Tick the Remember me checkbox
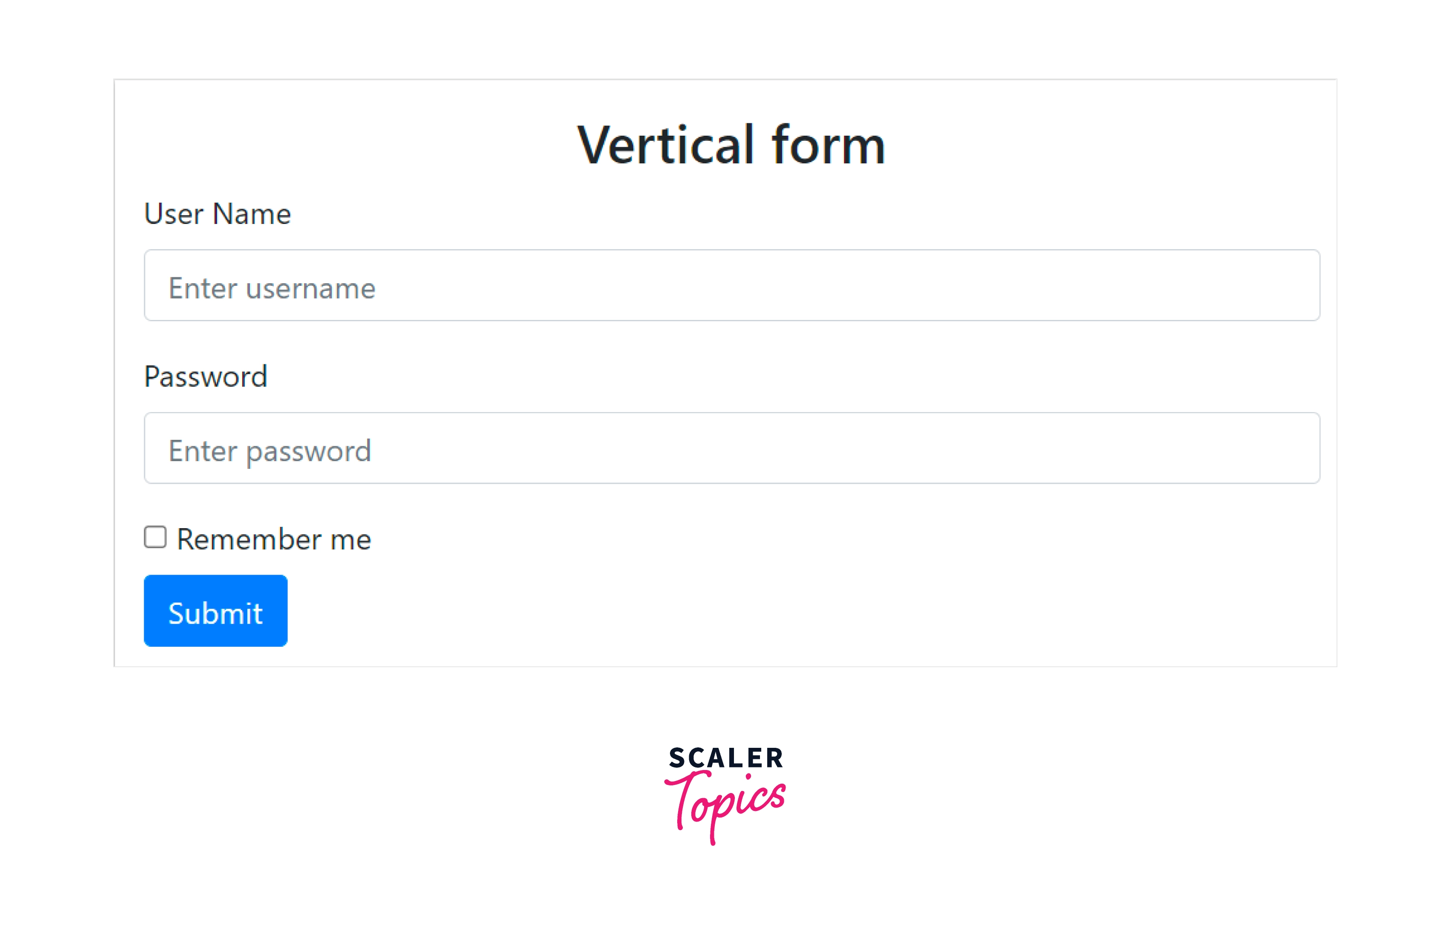Image resolution: width=1450 pixels, height=927 pixels. [x=155, y=537]
